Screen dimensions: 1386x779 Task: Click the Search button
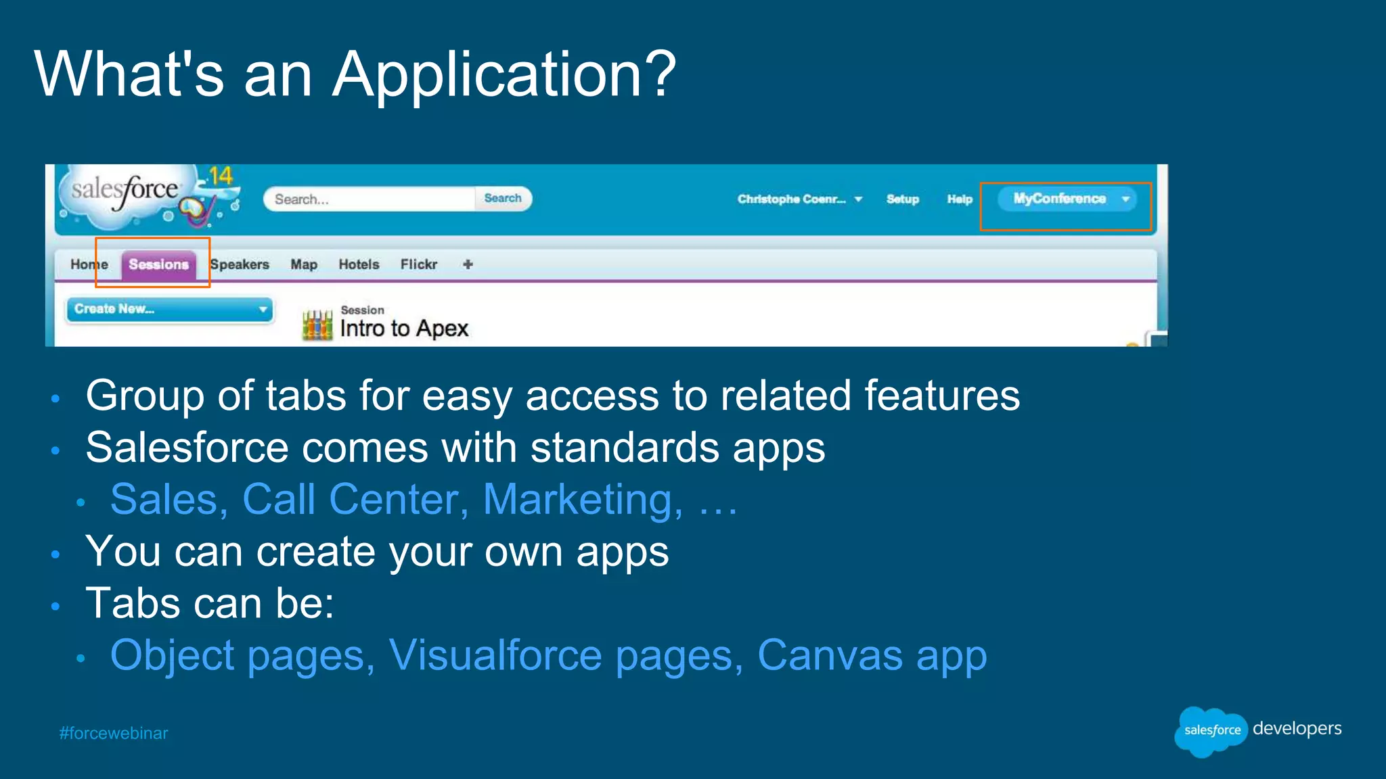pyautogui.click(x=503, y=198)
